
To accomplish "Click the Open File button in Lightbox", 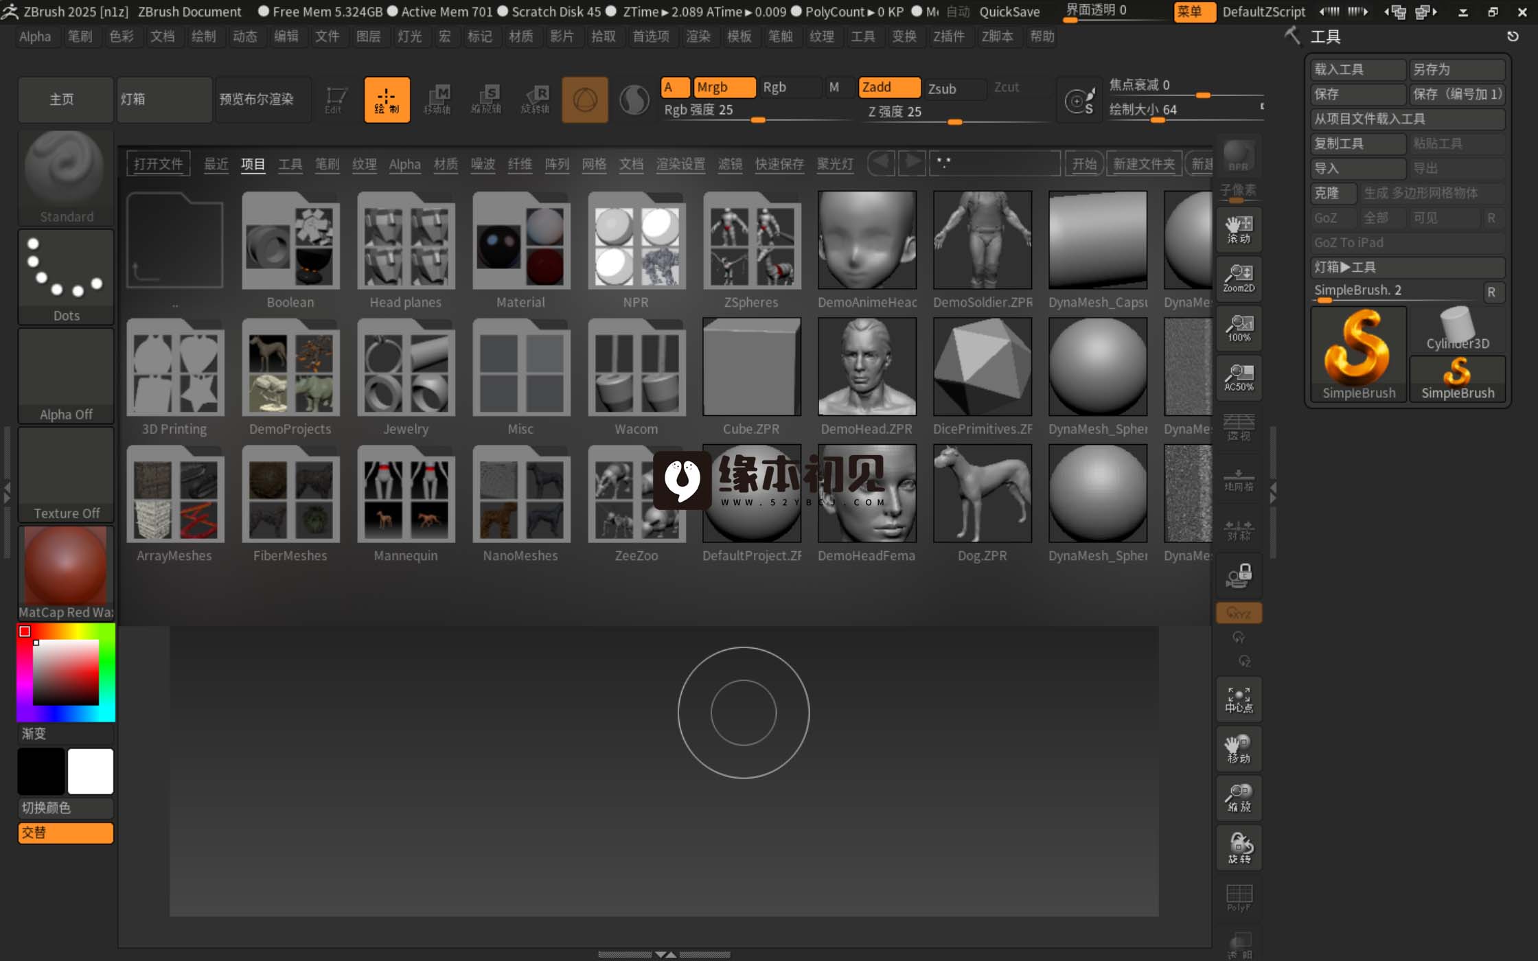I will (x=158, y=164).
